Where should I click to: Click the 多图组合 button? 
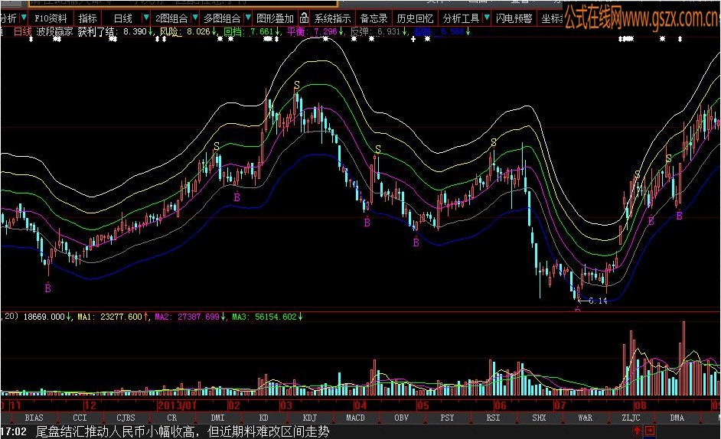[x=222, y=18]
